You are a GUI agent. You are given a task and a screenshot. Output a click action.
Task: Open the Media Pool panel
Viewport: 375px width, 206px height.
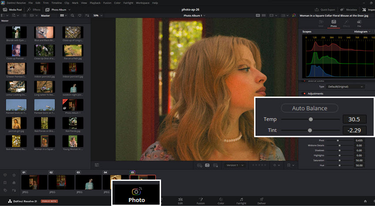(12, 10)
